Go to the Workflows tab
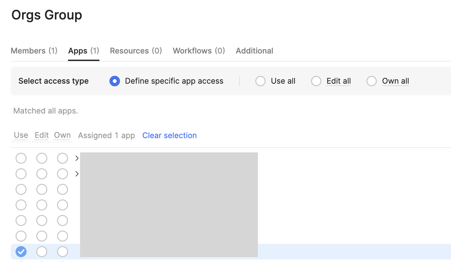The width and height of the screenshot is (451, 262). tap(199, 51)
